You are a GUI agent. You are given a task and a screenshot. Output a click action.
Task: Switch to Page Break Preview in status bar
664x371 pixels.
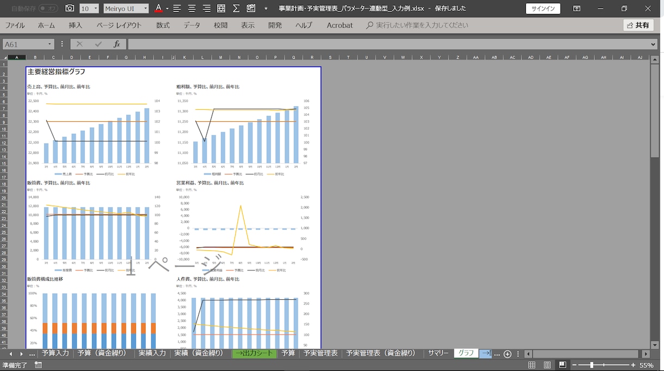coord(562,365)
